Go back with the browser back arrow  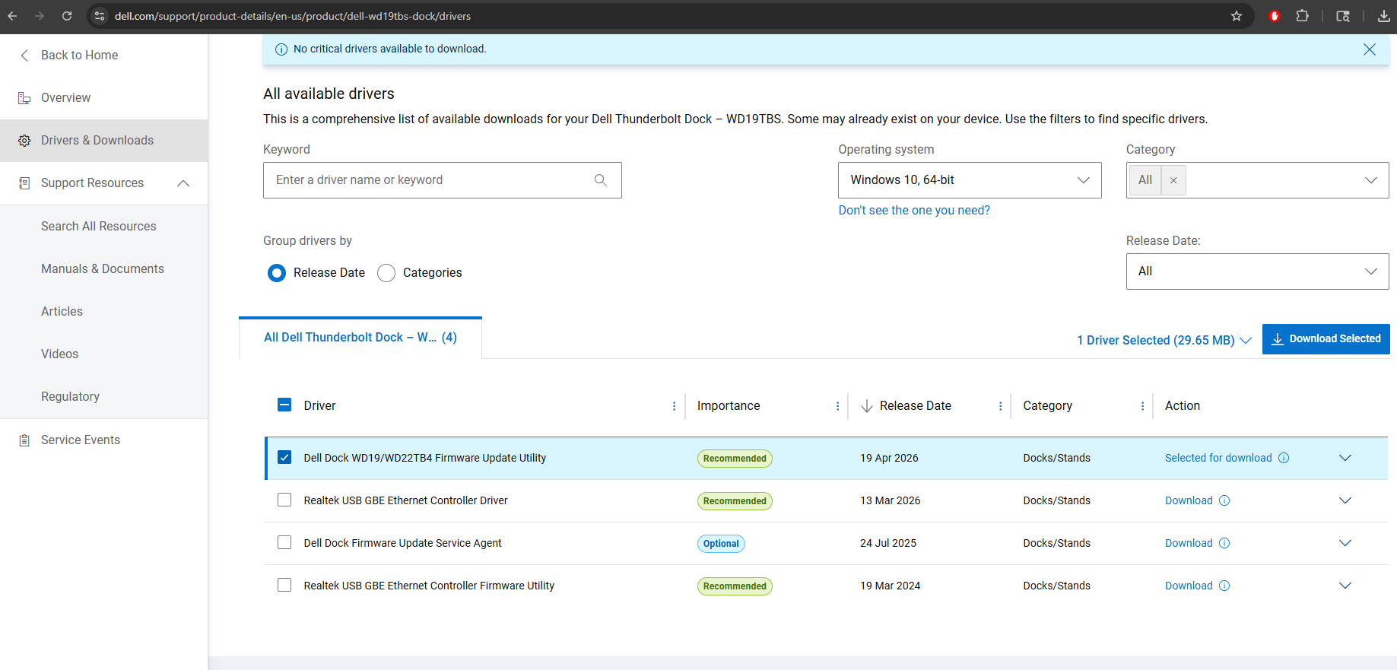click(12, 16)
